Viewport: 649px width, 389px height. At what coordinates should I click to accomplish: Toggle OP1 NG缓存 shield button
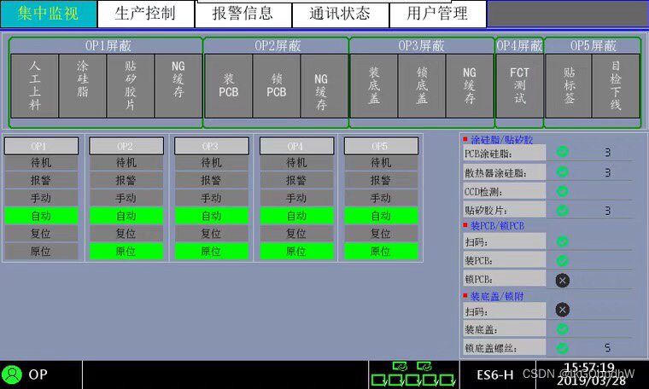click(x=178, y=86)
